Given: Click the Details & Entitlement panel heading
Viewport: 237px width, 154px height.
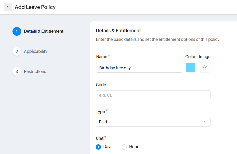Looking at the screenshot, I should (118, 31).
